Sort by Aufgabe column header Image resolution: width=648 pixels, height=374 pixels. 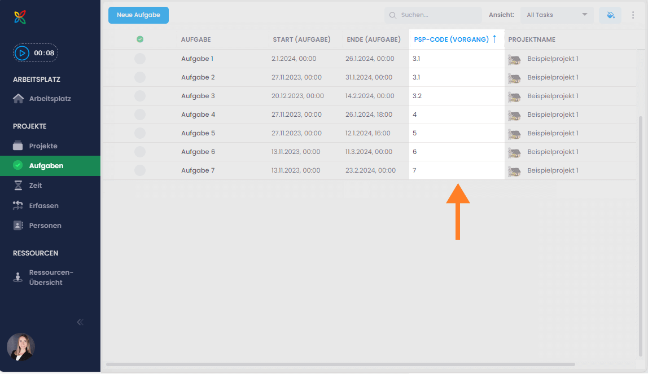coord(196,39)
